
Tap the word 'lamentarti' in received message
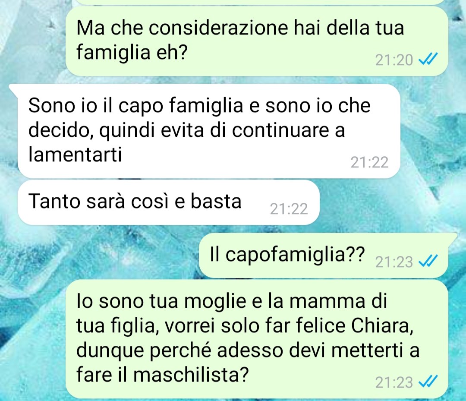(x=75, y=154)
